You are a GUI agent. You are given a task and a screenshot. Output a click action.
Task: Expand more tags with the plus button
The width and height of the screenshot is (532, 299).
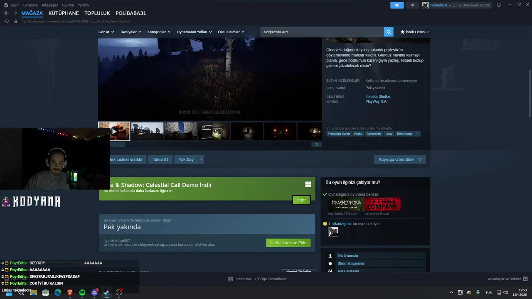[x=418, y=134]
